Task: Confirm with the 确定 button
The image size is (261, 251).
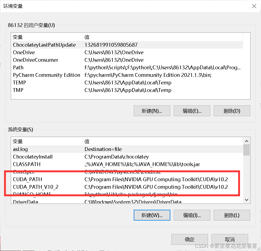Action: click(190, 239)
